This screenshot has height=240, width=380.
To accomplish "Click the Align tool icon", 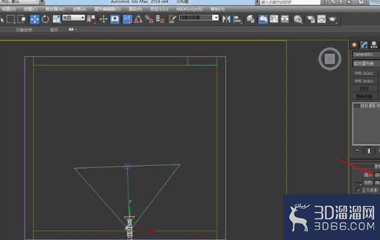I will (x=237, y=19).
